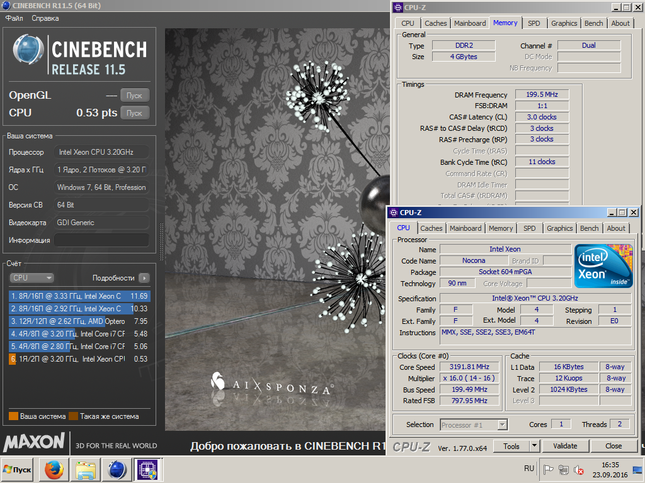Image resolution: width=645 pixels, height=483 pixels.
Task: Open the Файл menu
Action: [x=14, y=18]
